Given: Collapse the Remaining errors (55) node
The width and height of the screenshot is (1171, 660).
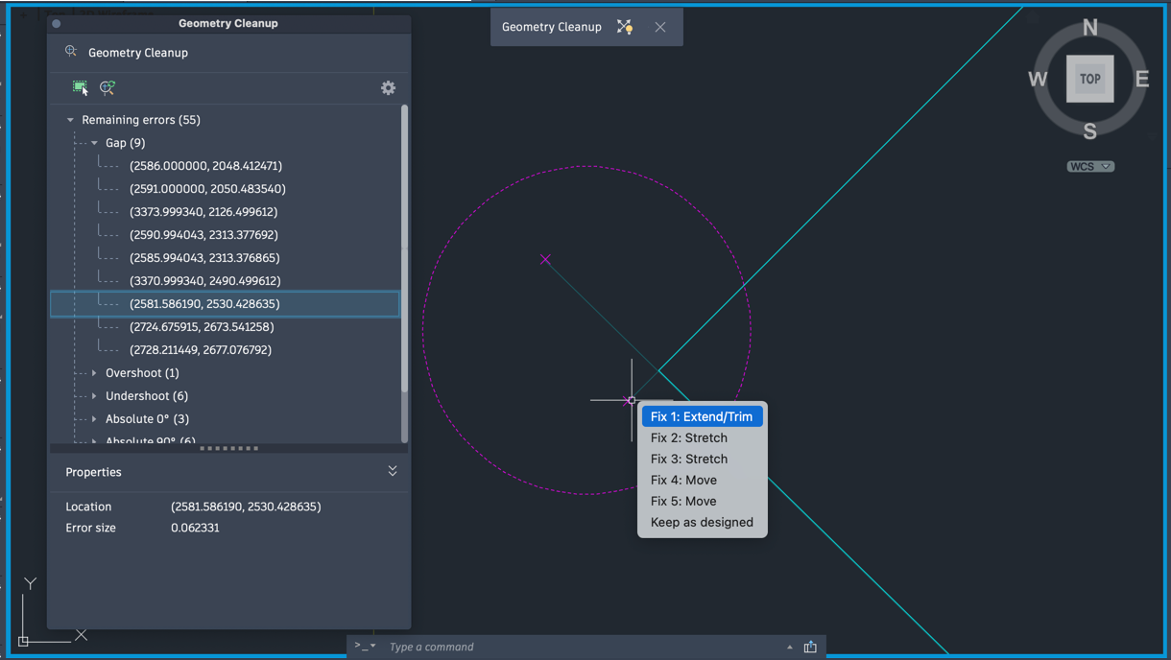Looking at the screenshot, I should point(70,120).
